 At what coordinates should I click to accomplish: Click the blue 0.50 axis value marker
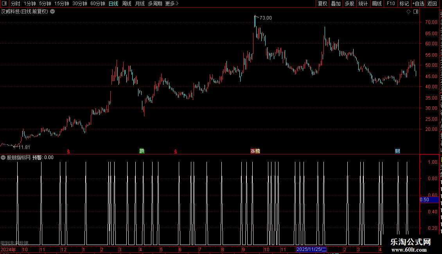pyautogui.click(x=429, y=200)
